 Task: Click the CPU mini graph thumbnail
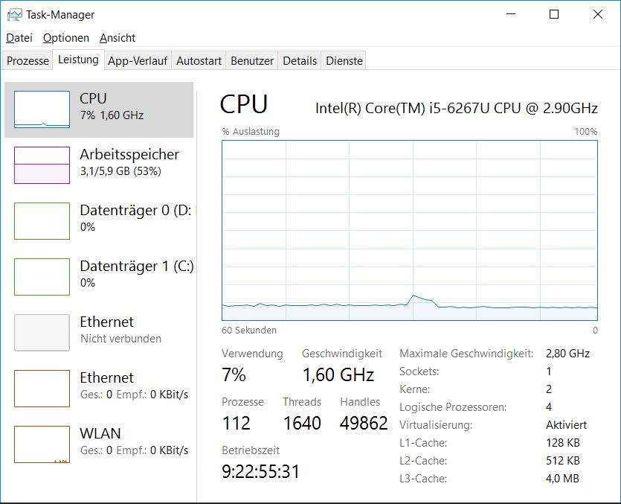[42, 109]
